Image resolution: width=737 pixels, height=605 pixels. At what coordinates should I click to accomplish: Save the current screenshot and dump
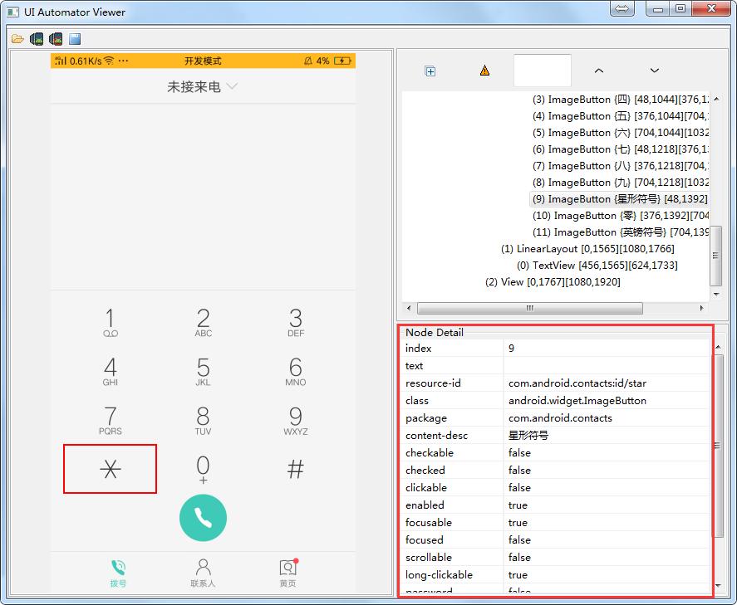pyautogui.click(x=74, y=38)
